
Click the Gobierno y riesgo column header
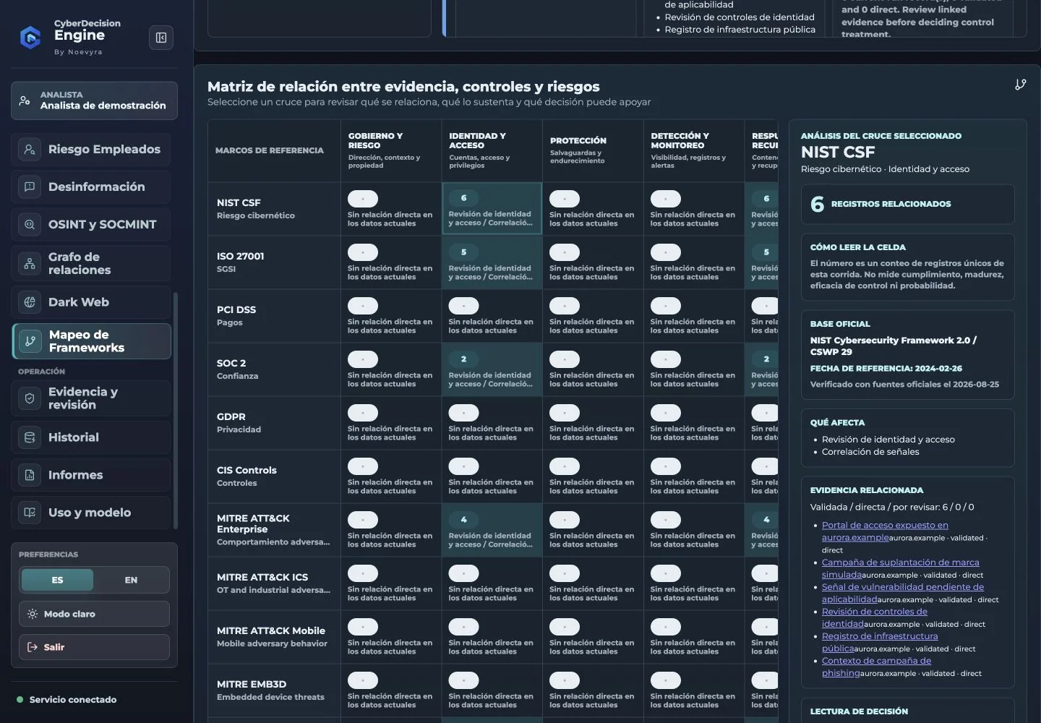[x=391, y=150]
